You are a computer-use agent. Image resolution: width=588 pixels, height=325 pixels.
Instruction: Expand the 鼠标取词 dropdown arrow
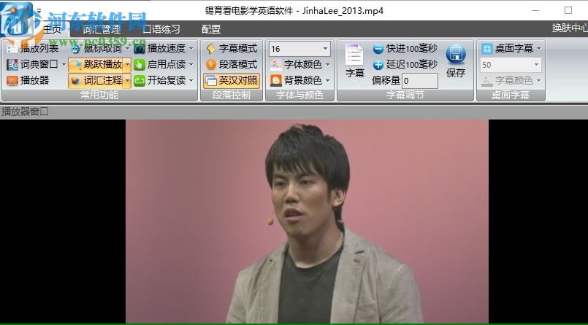click(x=128, y=49)
